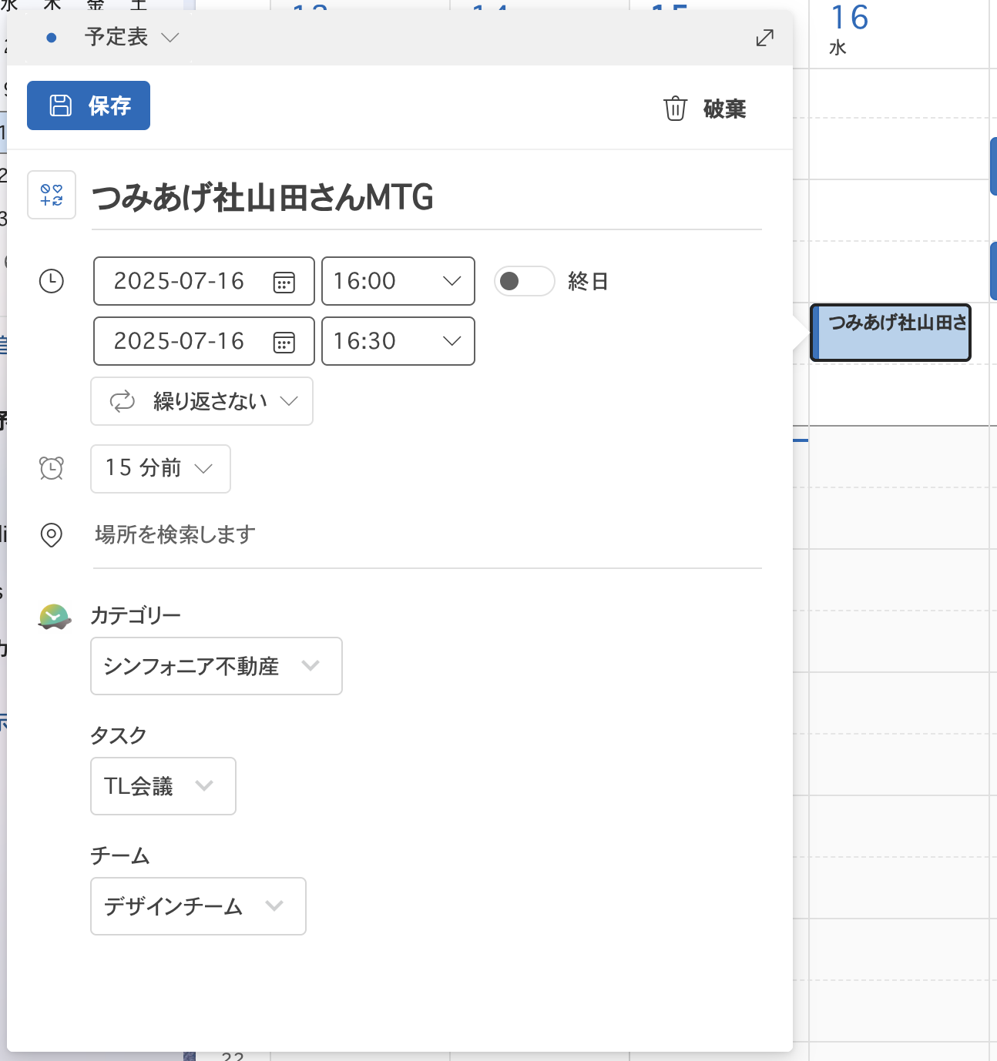Open the 16:00 start time dropdown
The height and width of the screenshot is (1061, 997).
452,281
